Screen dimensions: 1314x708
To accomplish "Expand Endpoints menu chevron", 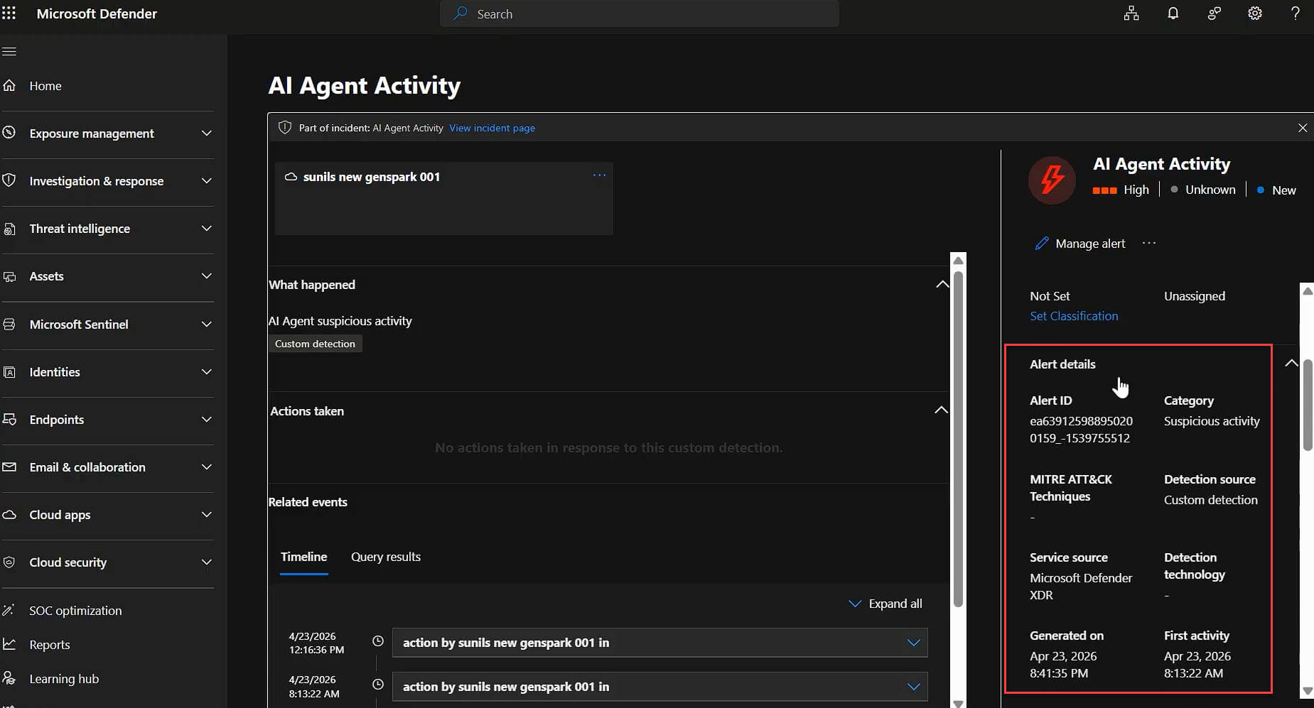I will coord(207,419).
